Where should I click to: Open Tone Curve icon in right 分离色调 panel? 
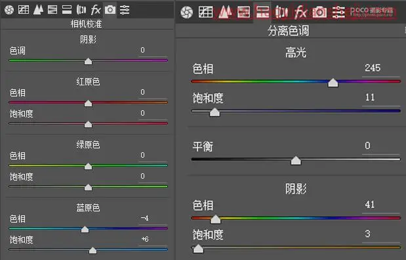coord(206,12)
